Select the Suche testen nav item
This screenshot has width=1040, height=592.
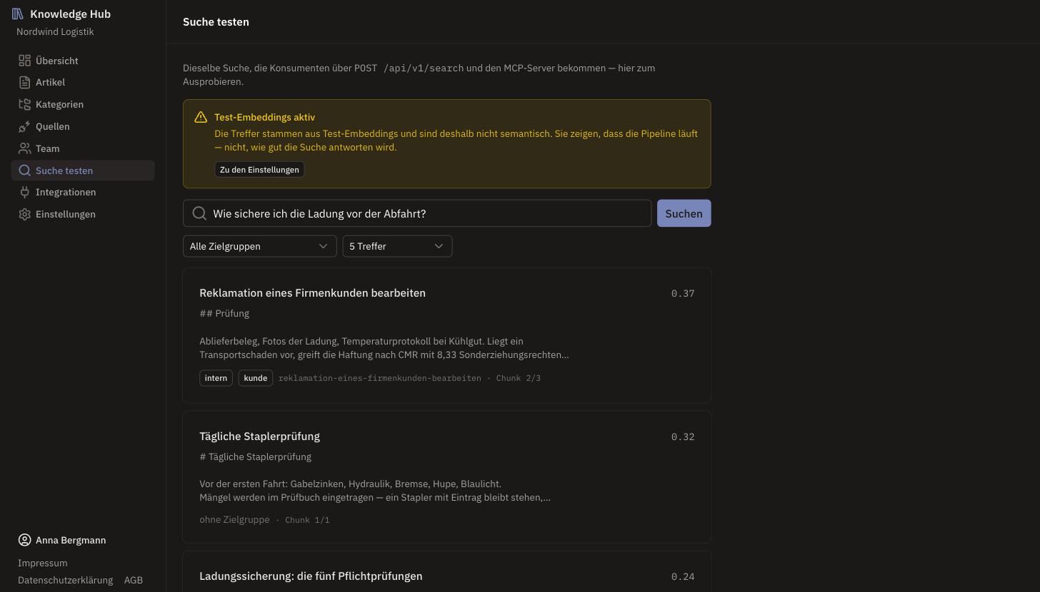tap(83, 170)
